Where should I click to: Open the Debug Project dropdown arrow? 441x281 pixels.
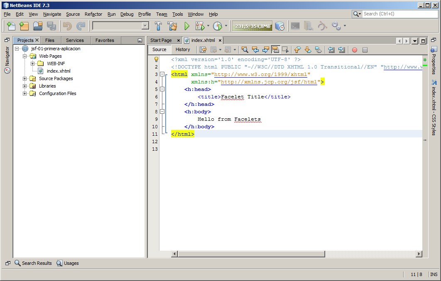pos(208,26)
